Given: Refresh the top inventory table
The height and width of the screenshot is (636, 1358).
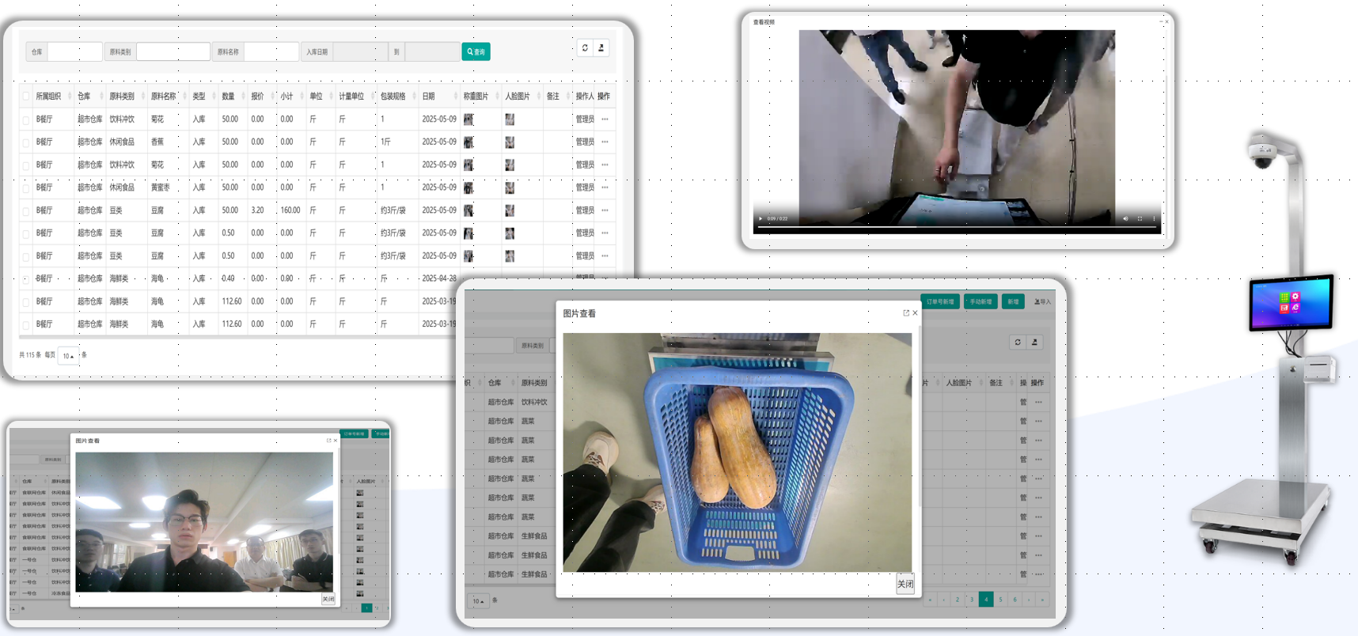Looking at the screenshot, I should (585, 48).
